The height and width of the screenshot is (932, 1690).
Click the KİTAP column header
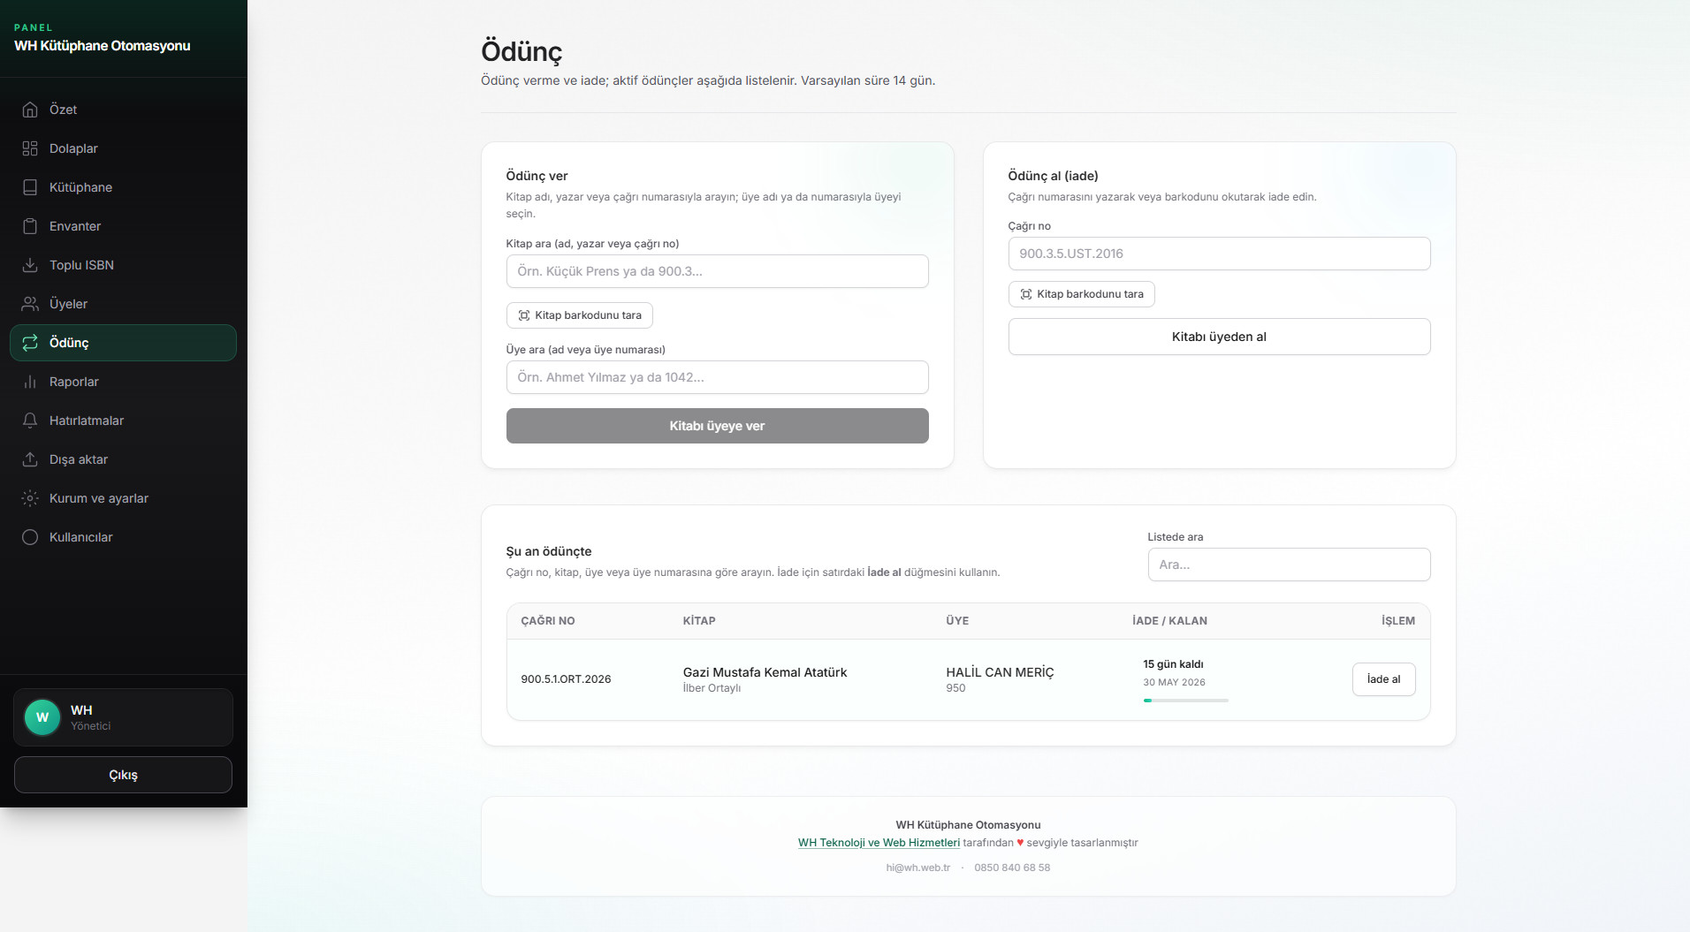(699, 621)
